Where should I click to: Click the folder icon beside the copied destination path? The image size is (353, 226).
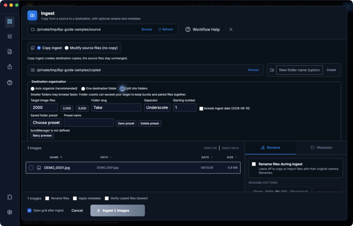coord(33,70)
